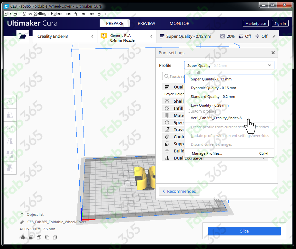Click the Dual Extrusion category icon
This screenshot has height=249, width=296.
pos(167,158)
